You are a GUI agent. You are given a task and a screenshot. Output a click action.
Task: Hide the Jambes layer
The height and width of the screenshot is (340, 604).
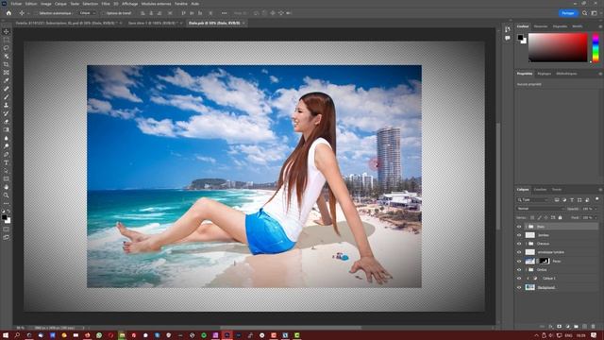pyautogui.click(x=519, y=235)
